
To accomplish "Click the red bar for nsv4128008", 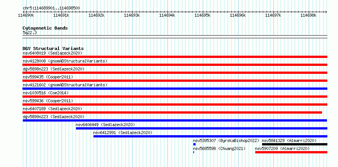I will 175,65.
